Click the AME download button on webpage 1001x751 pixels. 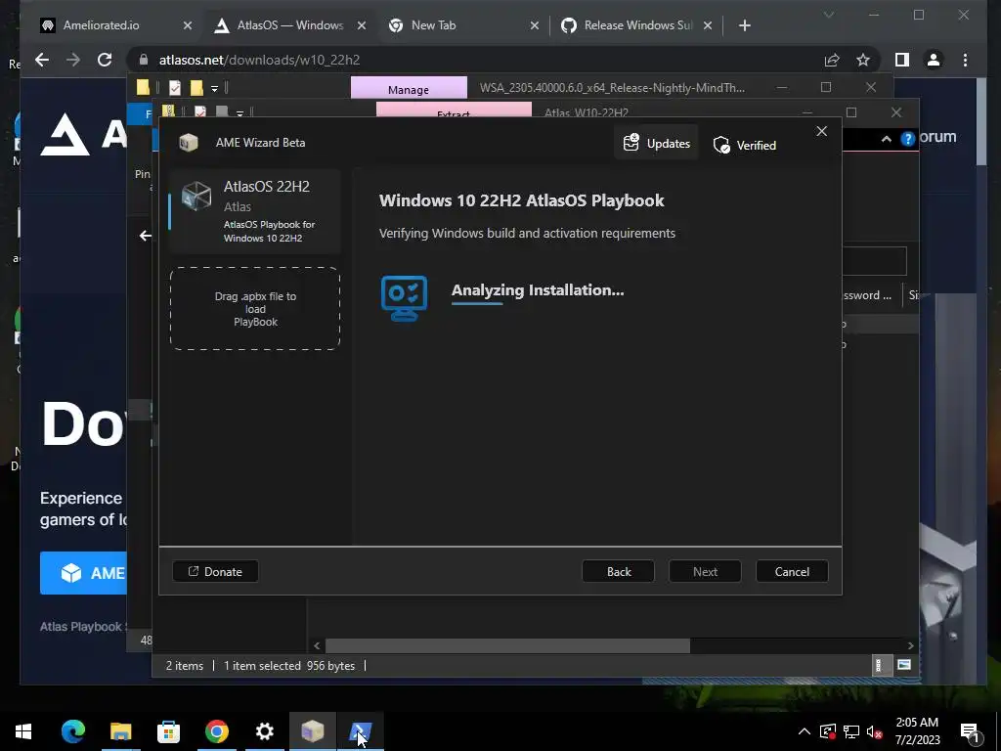[84, 573]
